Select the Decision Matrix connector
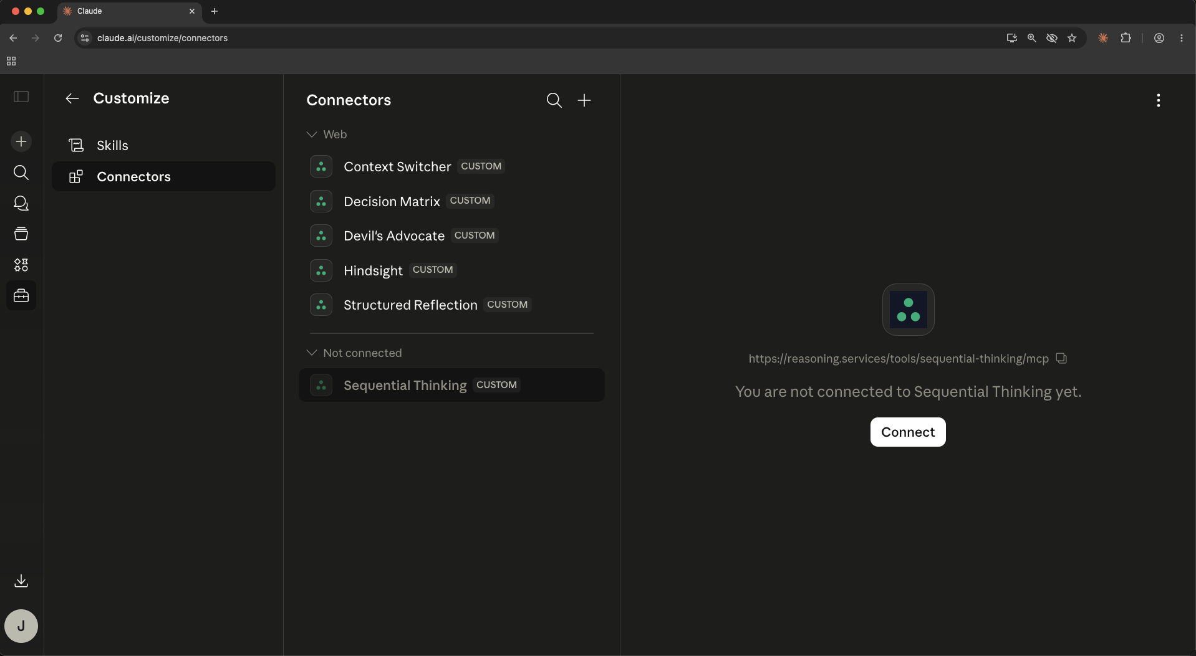 tap(451, 201)
